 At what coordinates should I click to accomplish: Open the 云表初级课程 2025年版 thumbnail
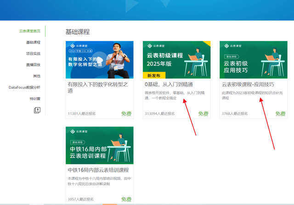(176, 60)
